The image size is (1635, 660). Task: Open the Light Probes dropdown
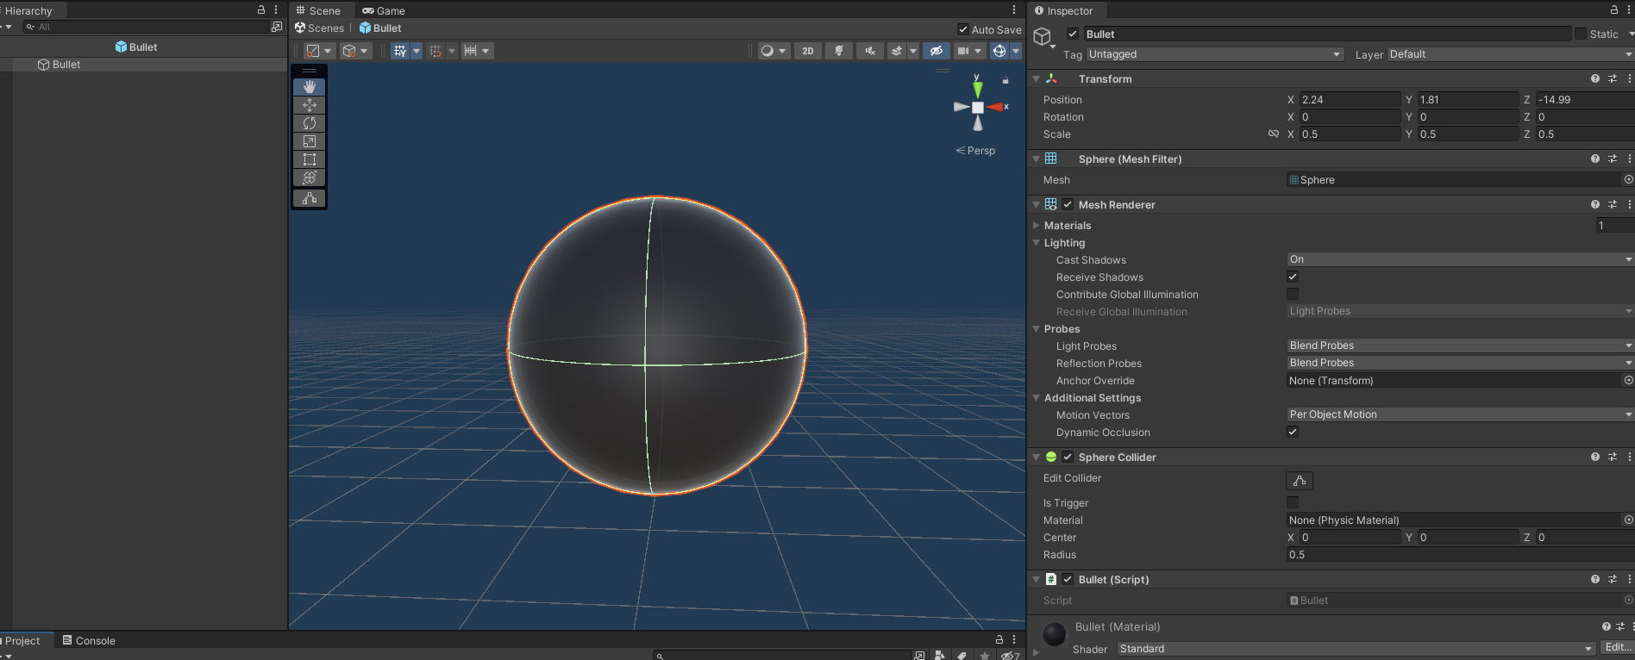[x=1461, y=346]
